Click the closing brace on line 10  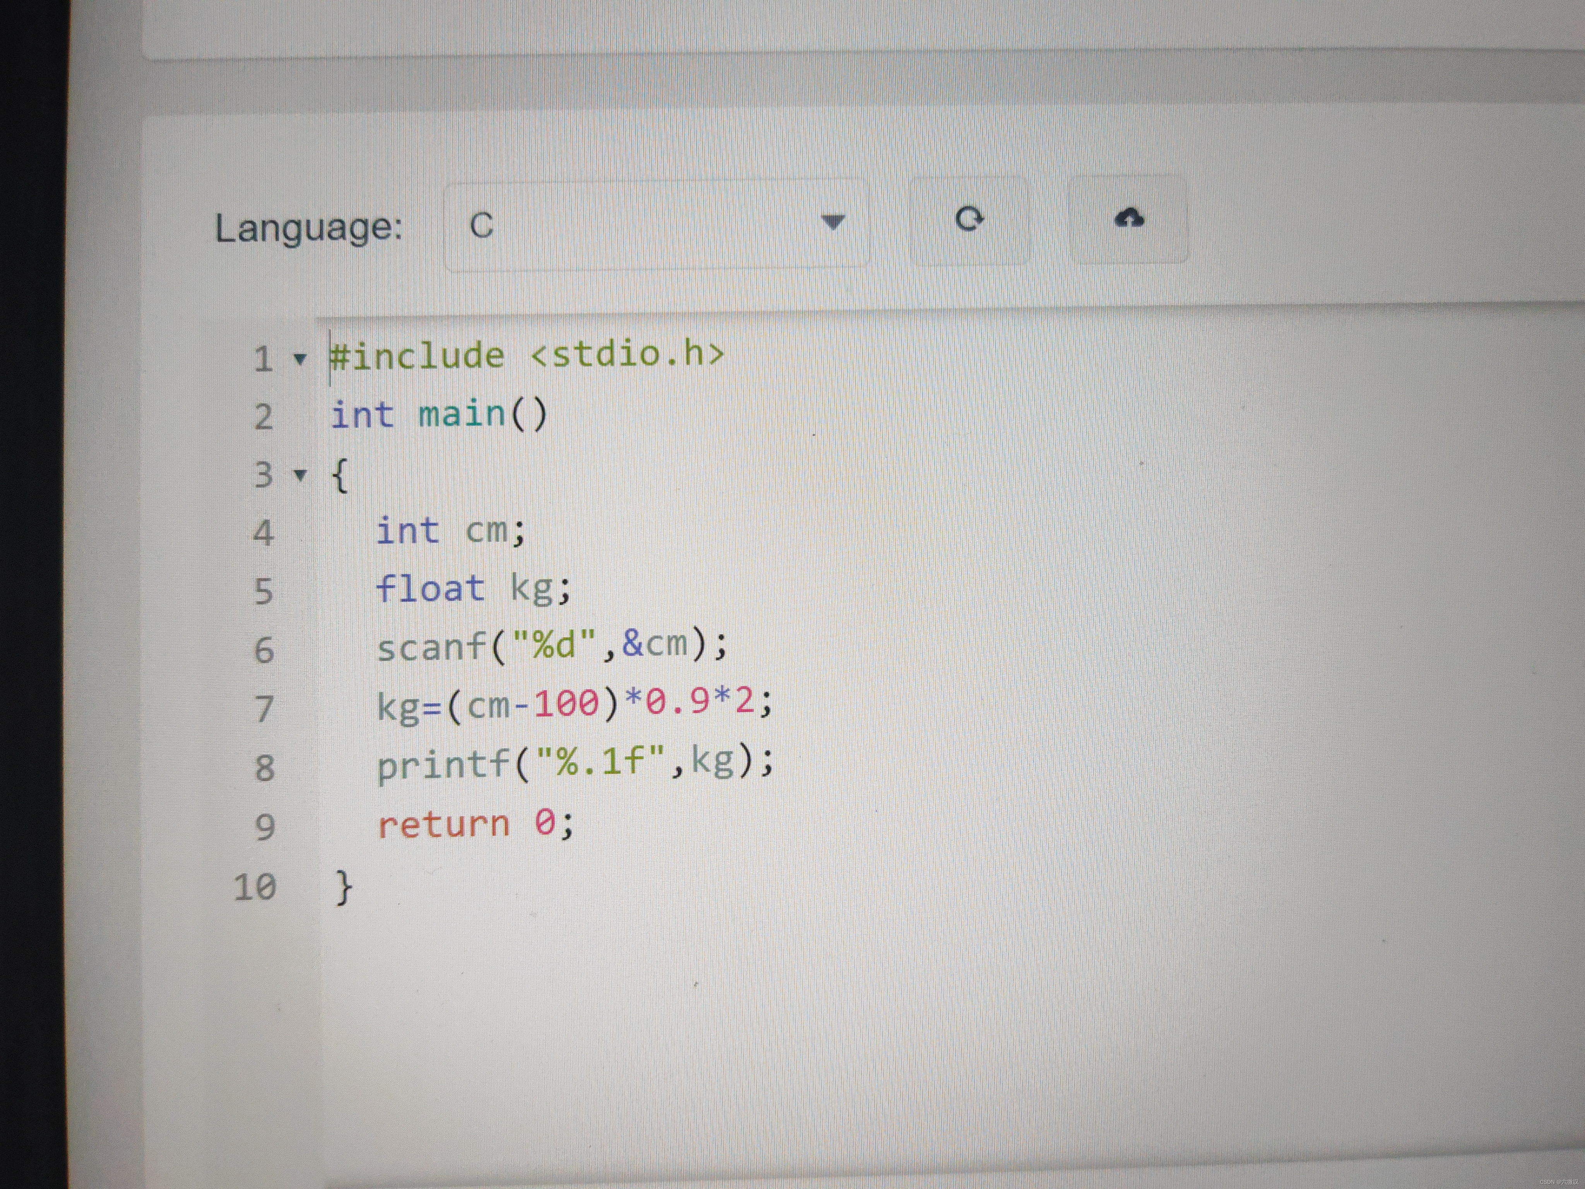click(344, 887)
